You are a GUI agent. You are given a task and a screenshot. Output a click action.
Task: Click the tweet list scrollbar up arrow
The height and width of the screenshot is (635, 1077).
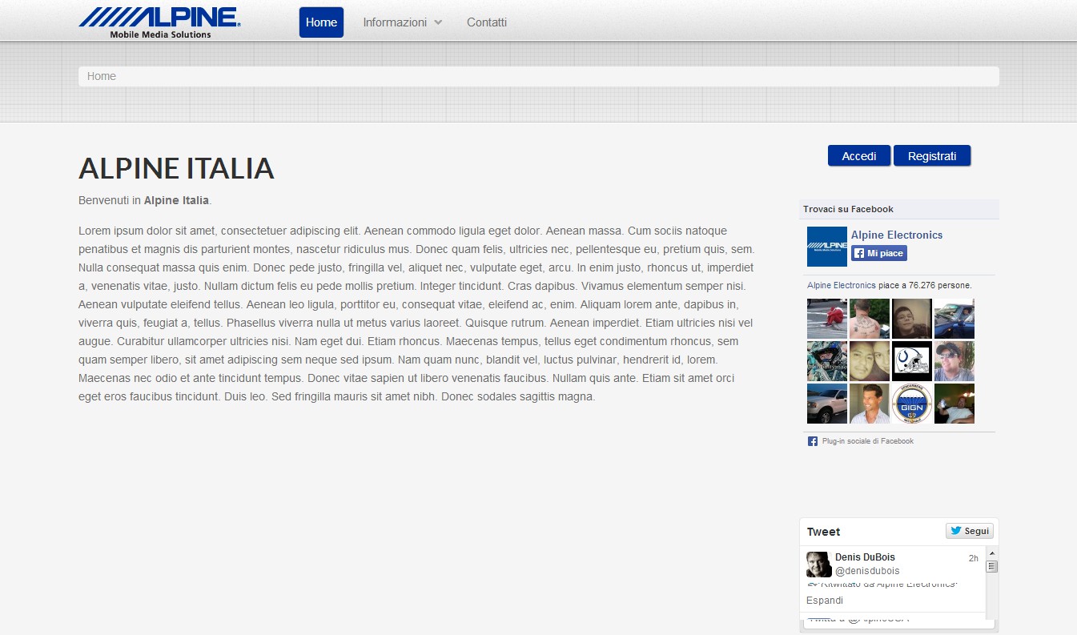(991, 553)
